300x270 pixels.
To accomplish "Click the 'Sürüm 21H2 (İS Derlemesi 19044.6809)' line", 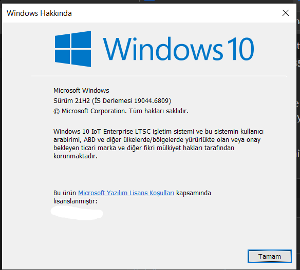I will click(x=113, y=101).
